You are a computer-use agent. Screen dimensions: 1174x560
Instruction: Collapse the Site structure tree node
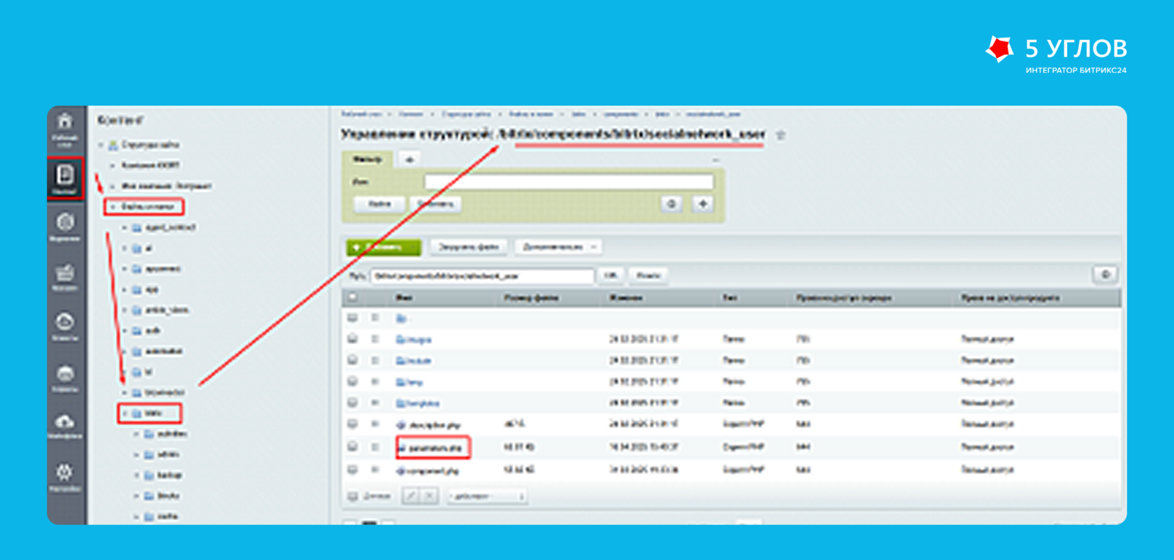(101, 145)
